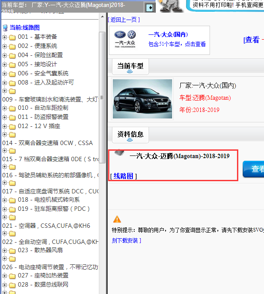Click the 005 接地设计 folder icon
This screenshot has height=294, width=264.
[x=12, y=65]
